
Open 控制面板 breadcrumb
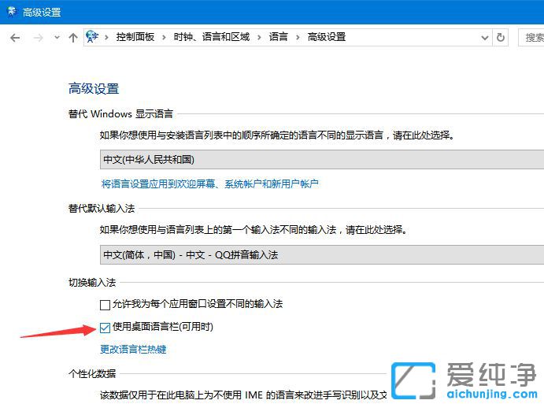pyautogui.click(x=135, y=37)
